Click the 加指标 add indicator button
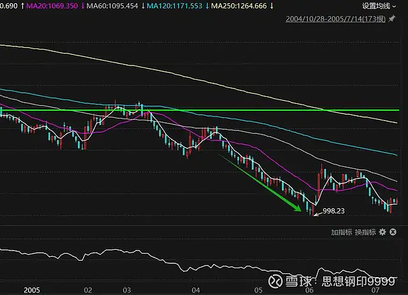The image size is (408, 295). pos(342,232)
